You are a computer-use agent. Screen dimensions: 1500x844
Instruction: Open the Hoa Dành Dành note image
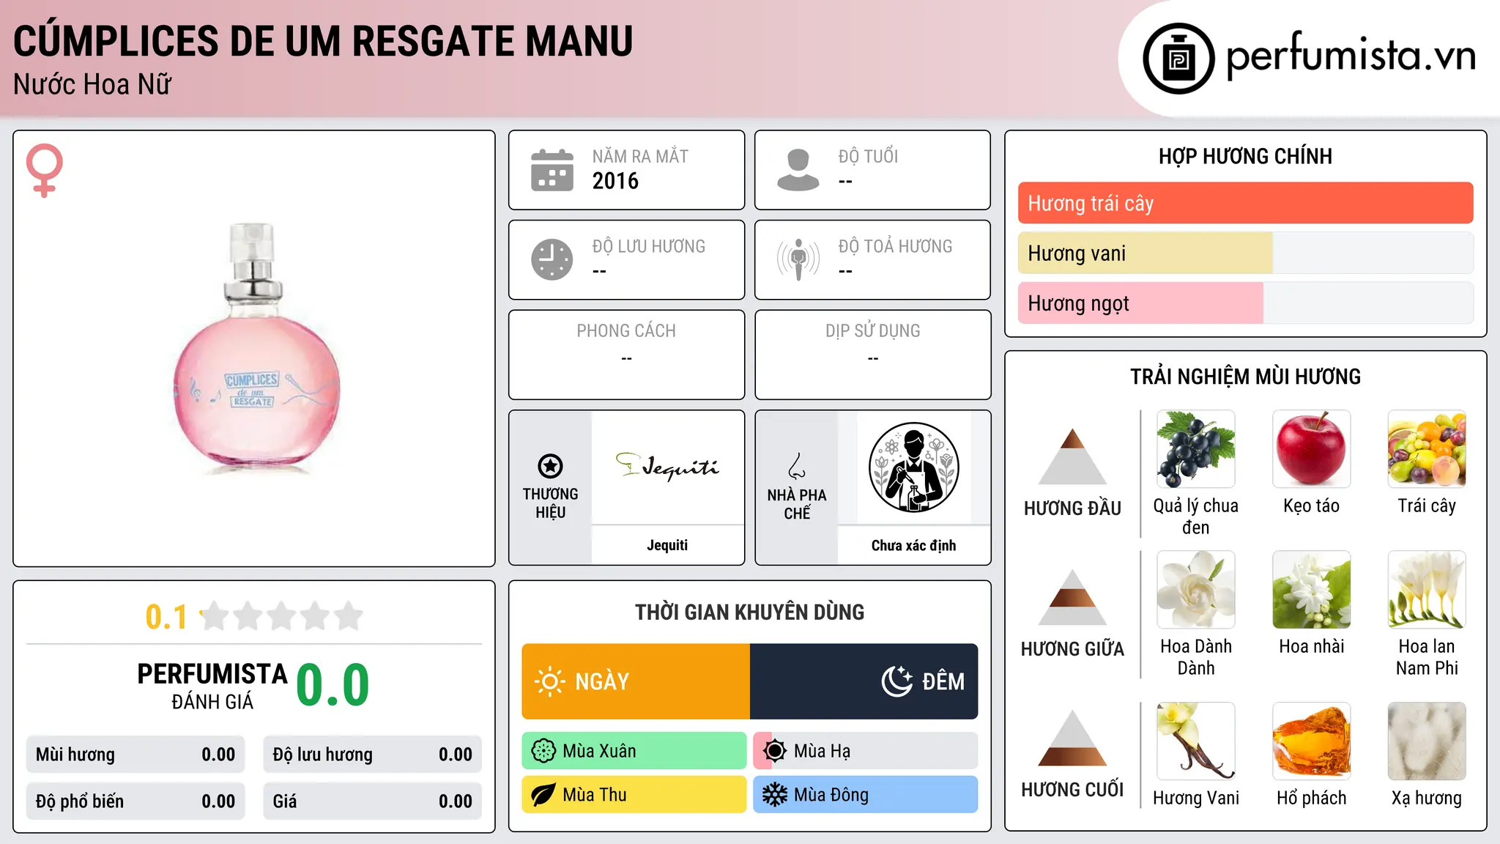tap(1196, 590)
